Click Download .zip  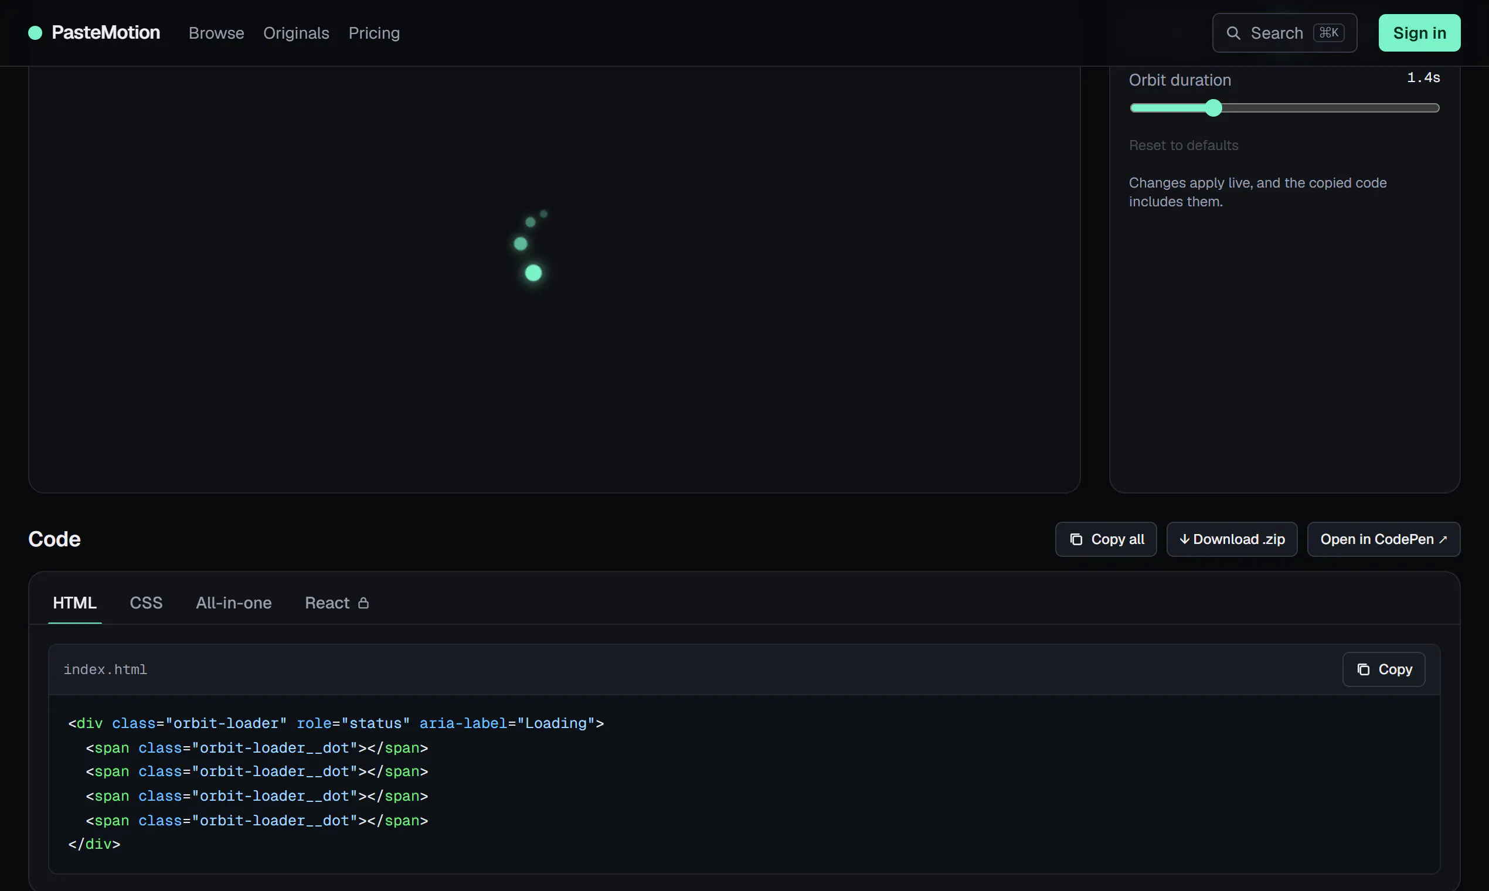(x=1232, y=540)
